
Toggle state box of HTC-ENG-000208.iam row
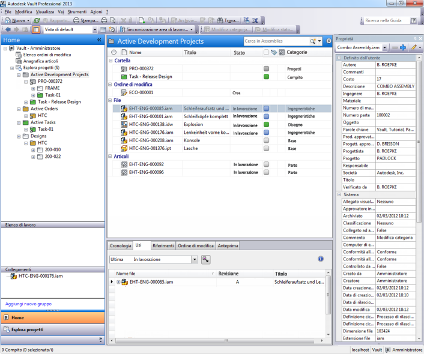coord(267,140)
